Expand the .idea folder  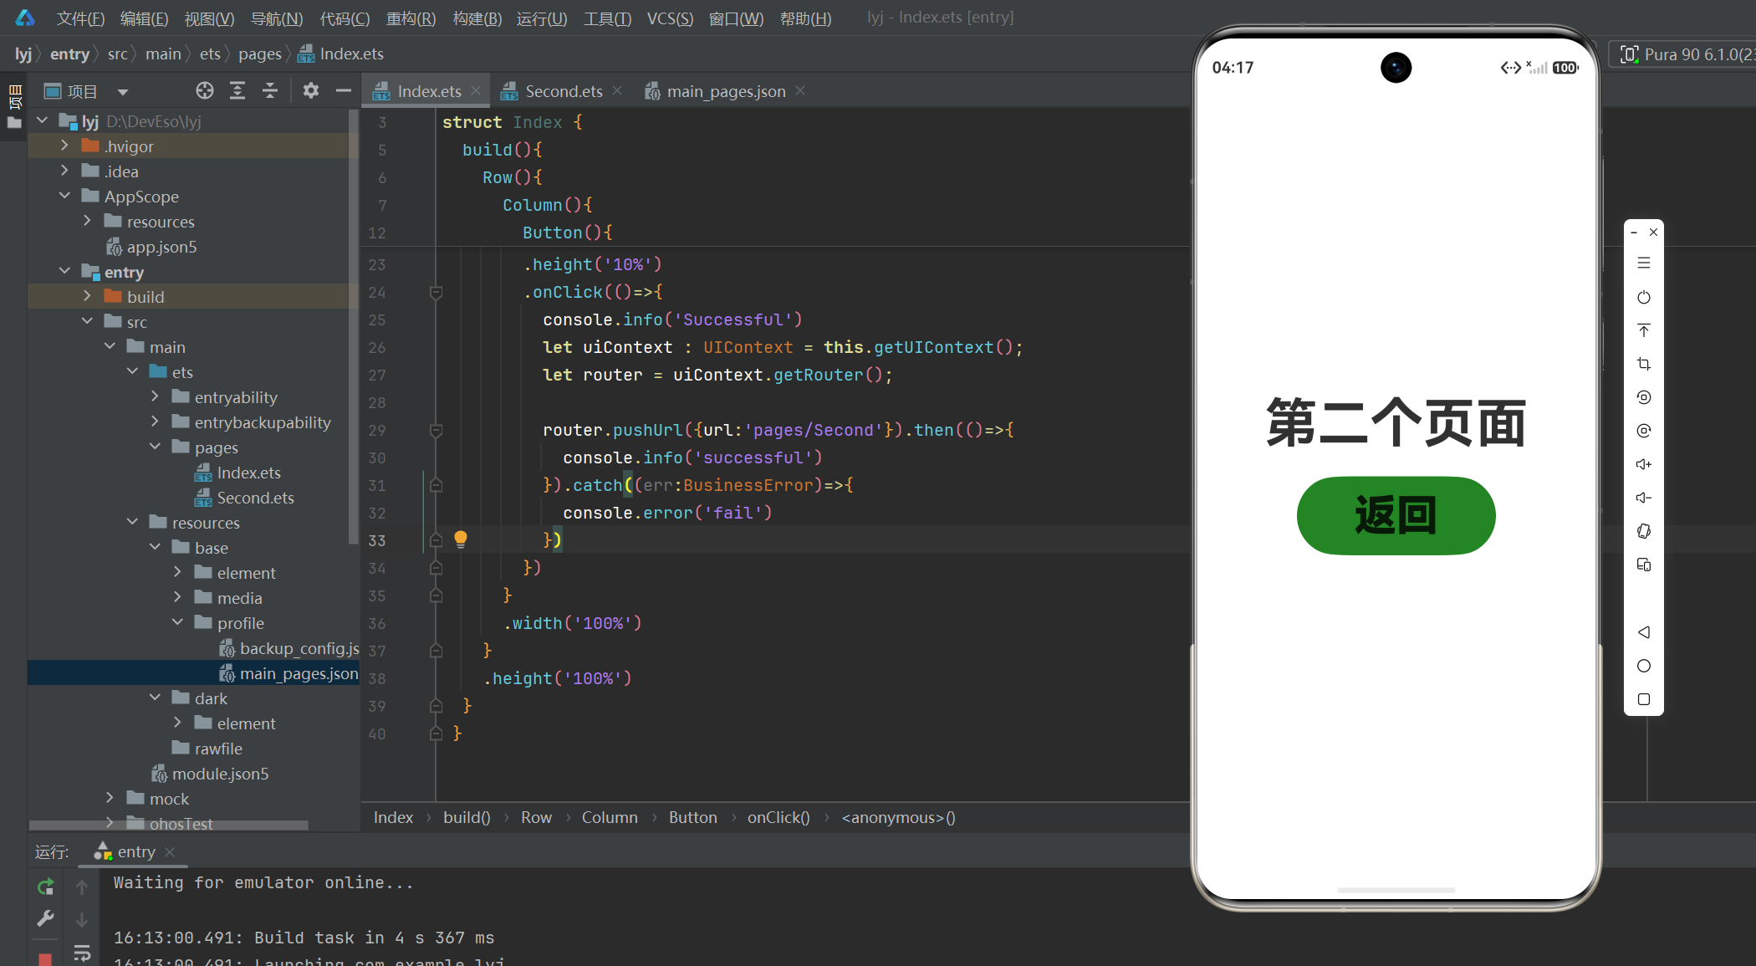coord(64,171)
